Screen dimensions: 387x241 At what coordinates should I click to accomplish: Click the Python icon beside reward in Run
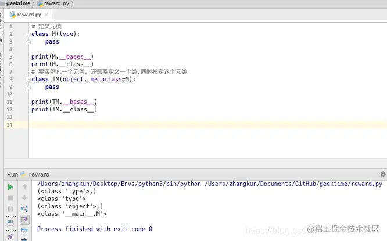[x=23, y=174]
